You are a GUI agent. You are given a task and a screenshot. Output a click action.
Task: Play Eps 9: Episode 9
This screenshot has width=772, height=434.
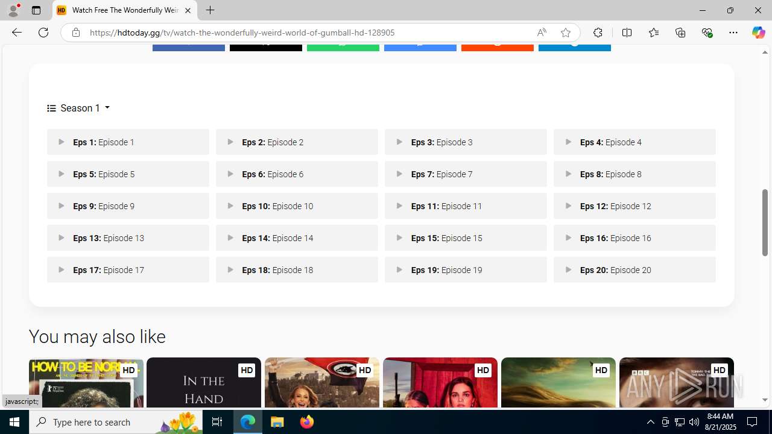point(128,206)
